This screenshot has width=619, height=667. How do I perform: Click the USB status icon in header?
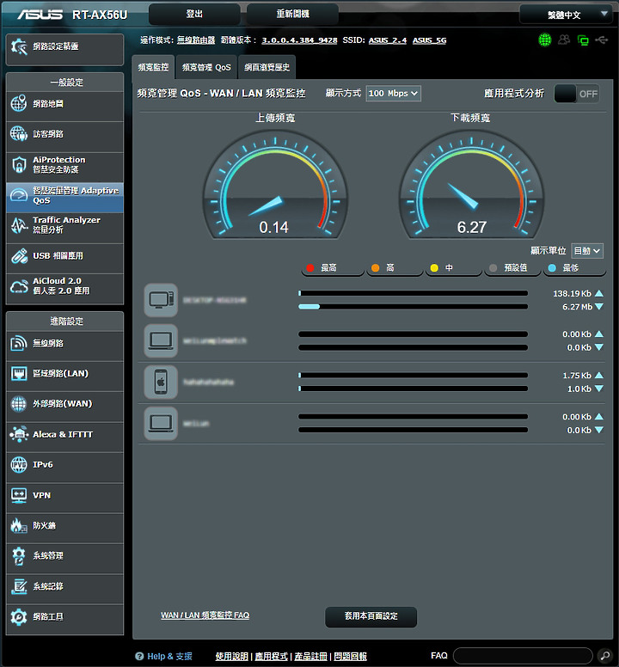[602, 40]
